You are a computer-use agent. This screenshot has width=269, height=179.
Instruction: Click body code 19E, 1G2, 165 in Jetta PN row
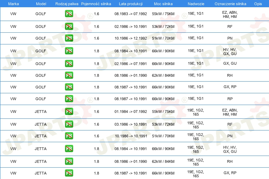(x=196, y=137)
